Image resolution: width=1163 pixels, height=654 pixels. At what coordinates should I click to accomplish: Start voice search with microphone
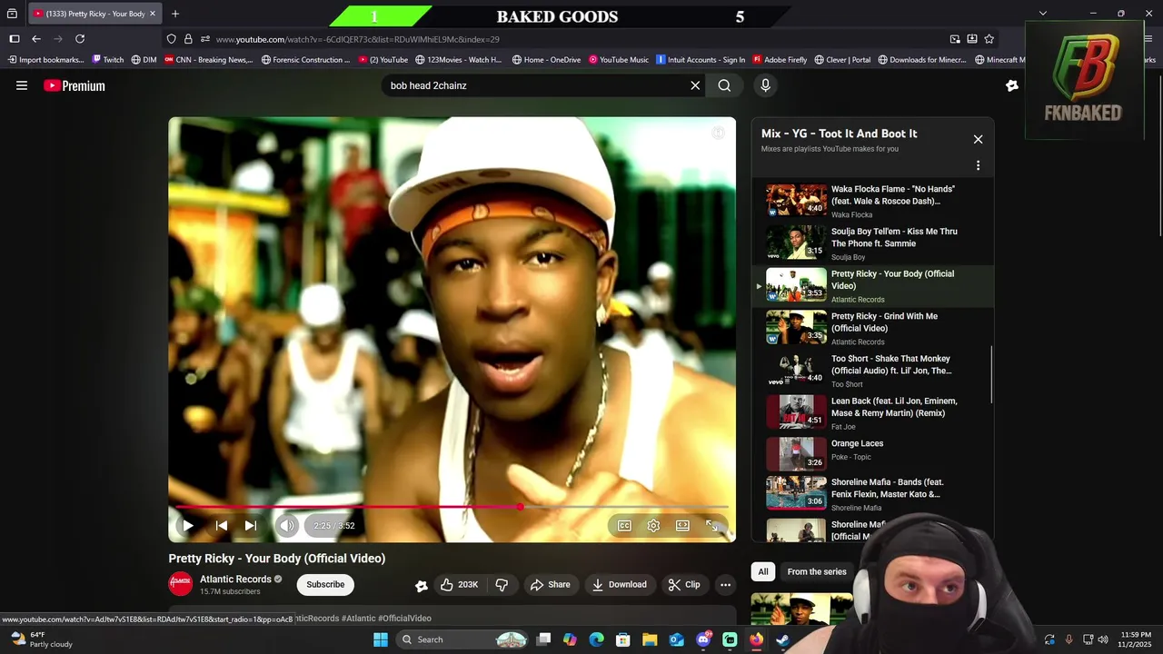(765, 85)
